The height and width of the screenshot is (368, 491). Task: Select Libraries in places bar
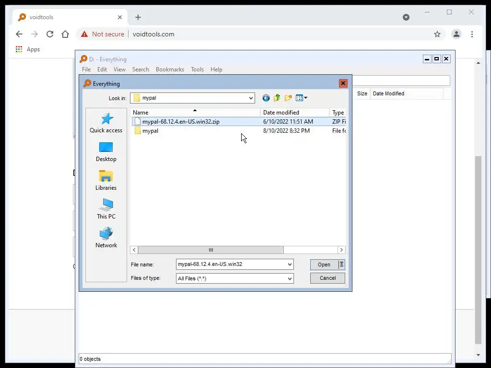[106, 181]
